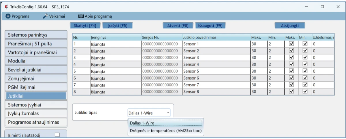Uncheck the Min. checkbox for Sensor 4
346x139 pixels.
coord(305,64)
